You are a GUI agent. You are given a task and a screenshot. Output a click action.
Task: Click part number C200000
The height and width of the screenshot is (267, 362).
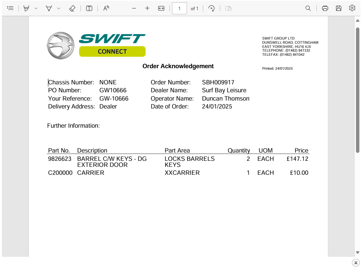point(60,173)
